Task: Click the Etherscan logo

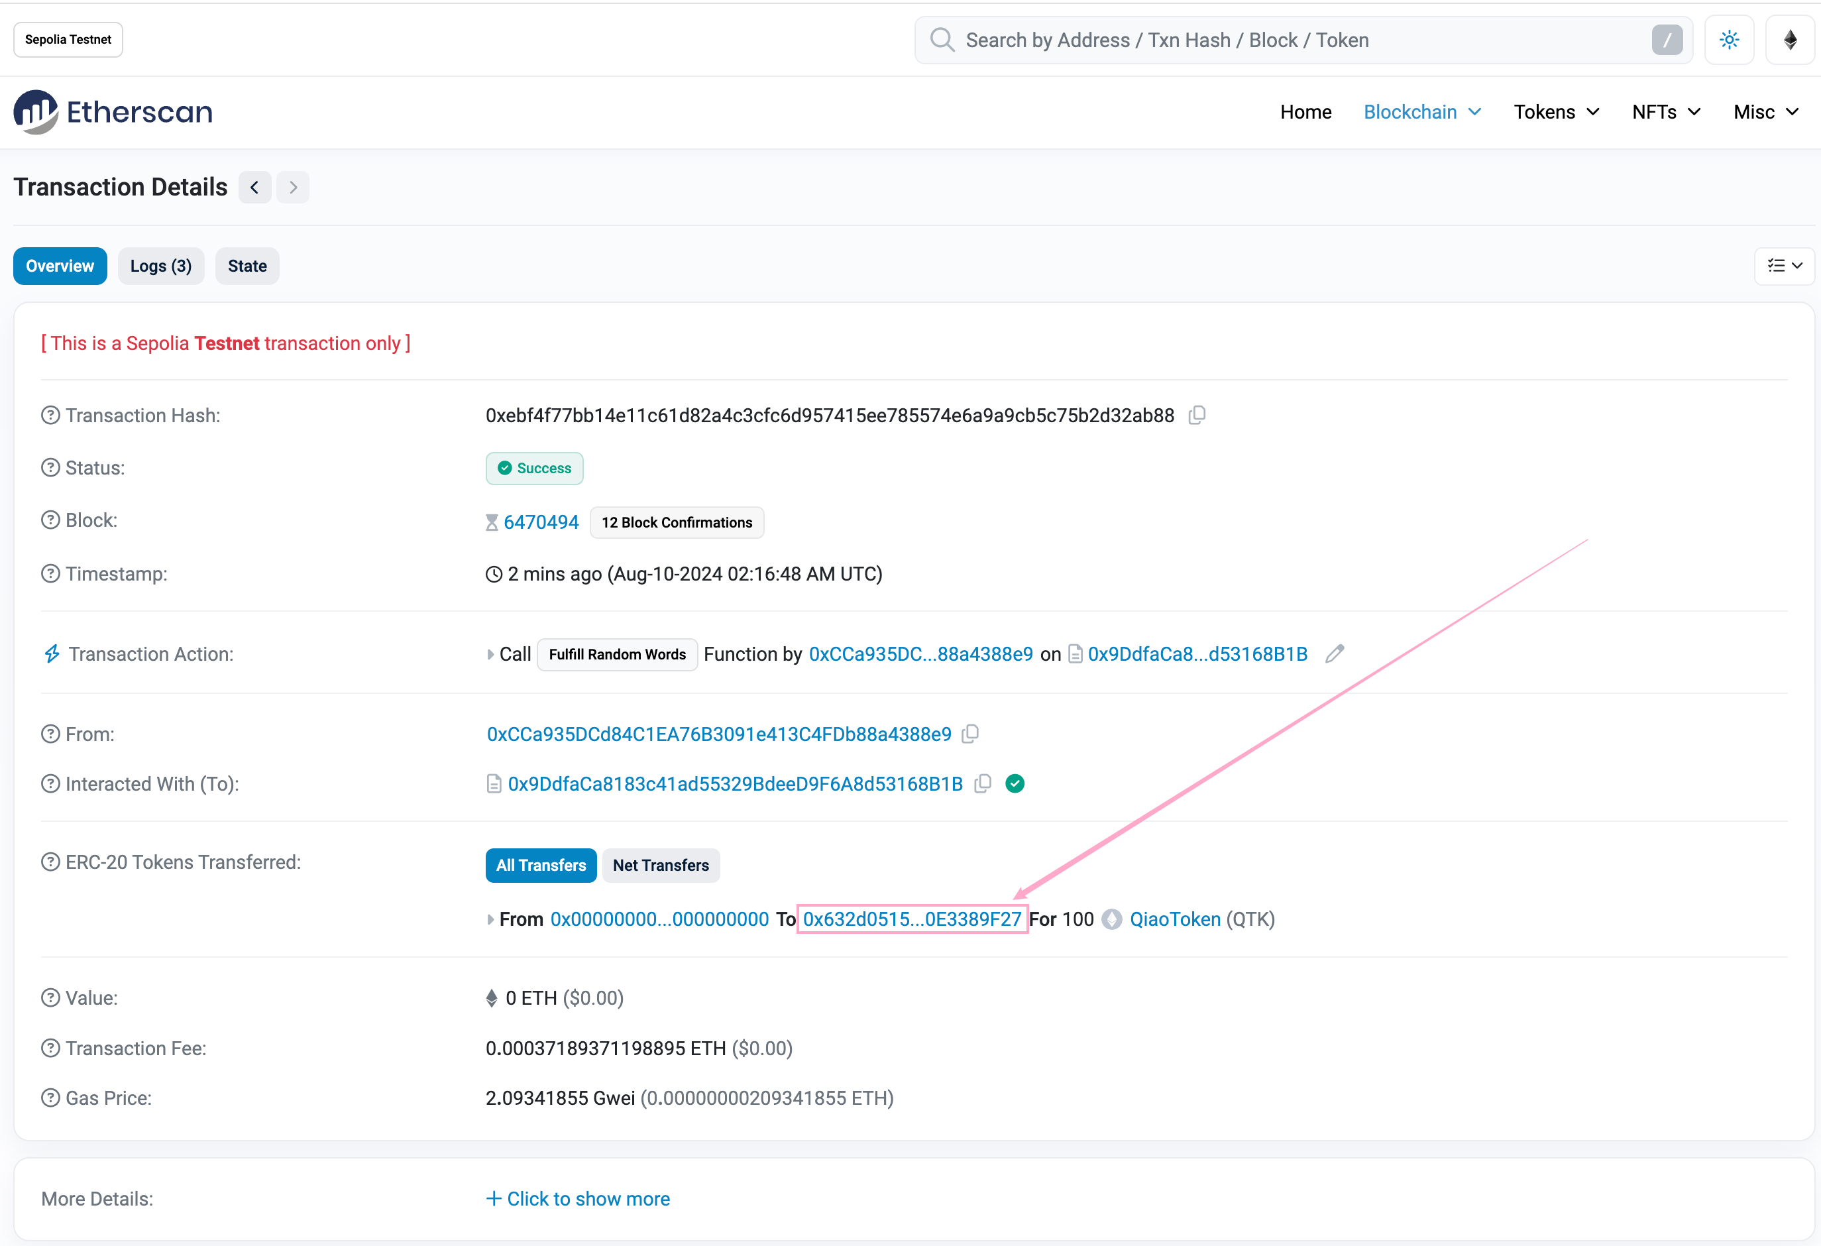Action: (113, 112)
